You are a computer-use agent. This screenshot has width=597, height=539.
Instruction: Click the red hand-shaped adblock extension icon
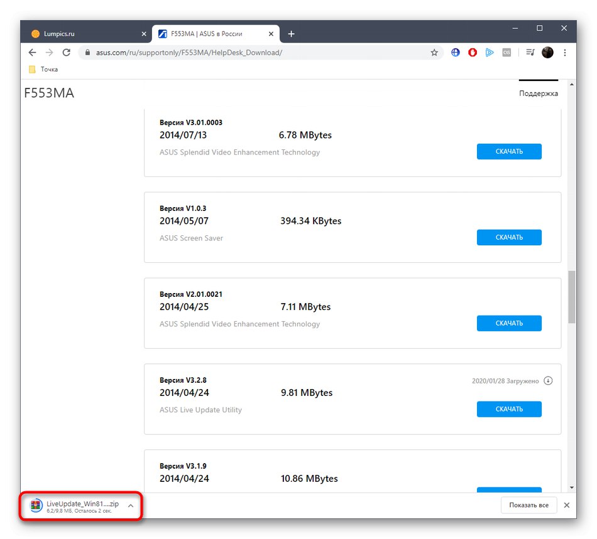(472, 53)
